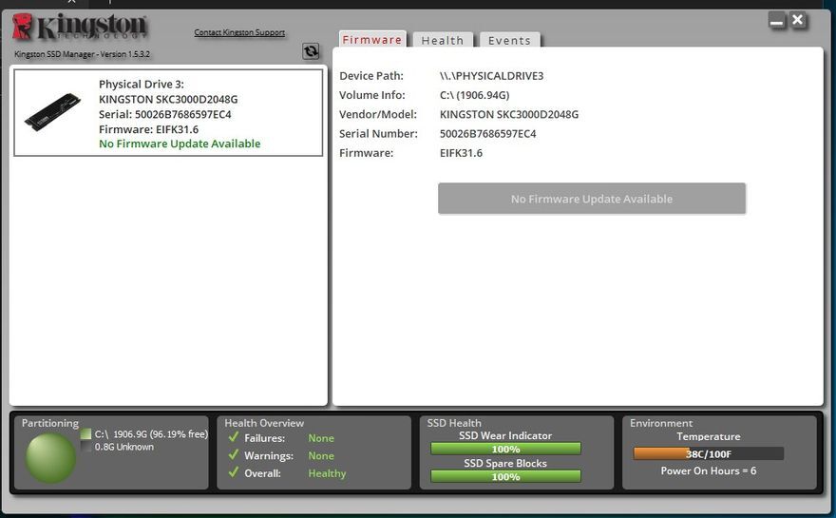The height and width of the screenshot is (518, 836).
Task: Click the Partitioning panel heading
Action: tap(50, 423)
